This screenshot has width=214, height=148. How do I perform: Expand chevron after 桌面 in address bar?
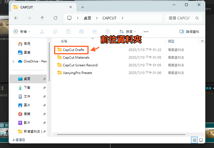97,18
